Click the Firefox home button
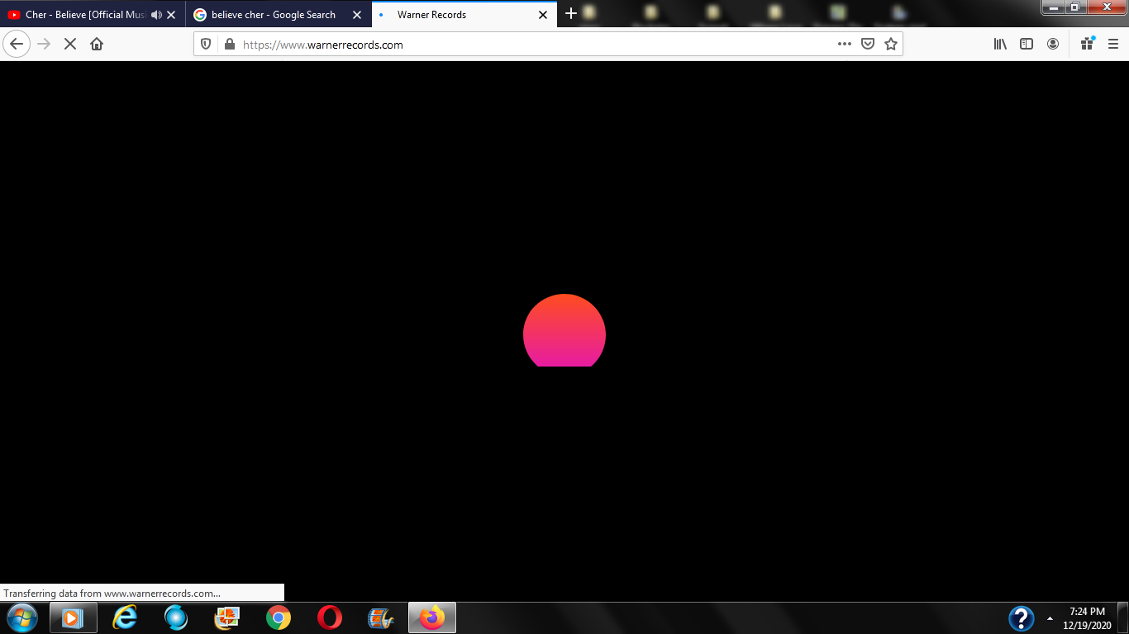 pos(97,45)
